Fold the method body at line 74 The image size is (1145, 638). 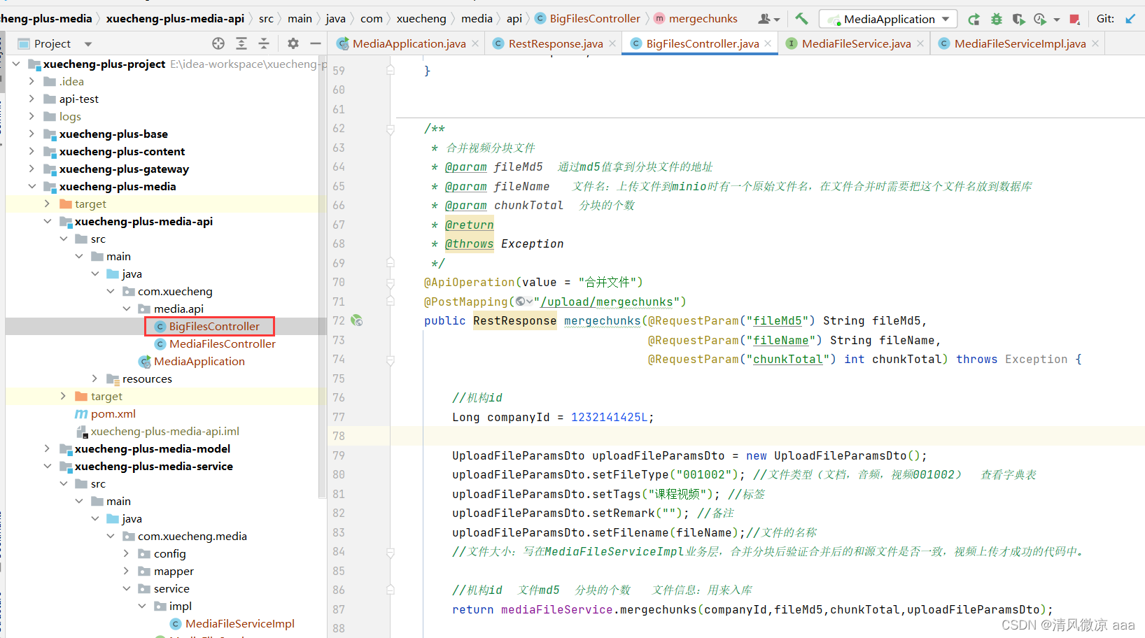[x=391, y=360]
